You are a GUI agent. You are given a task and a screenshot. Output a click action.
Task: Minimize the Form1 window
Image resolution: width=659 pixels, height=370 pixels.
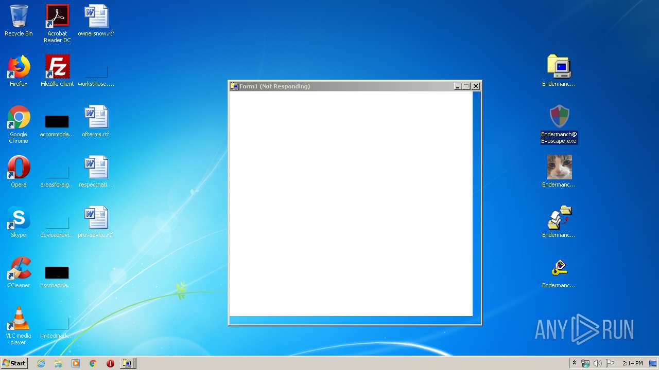click(457, 86)
